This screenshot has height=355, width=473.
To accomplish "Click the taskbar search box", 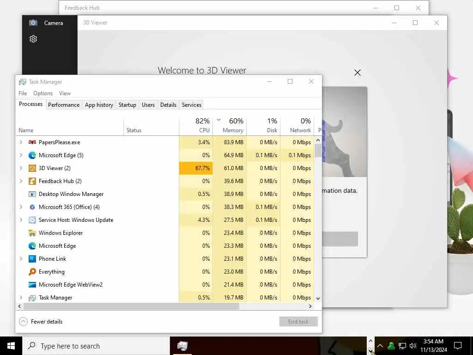I will pos(96,346).
